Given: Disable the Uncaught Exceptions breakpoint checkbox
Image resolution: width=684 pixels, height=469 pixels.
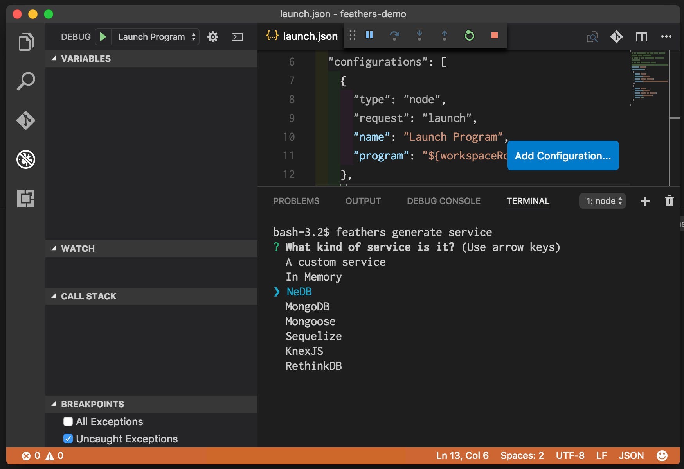Looking at the screenshot, I should pos(68,439).
